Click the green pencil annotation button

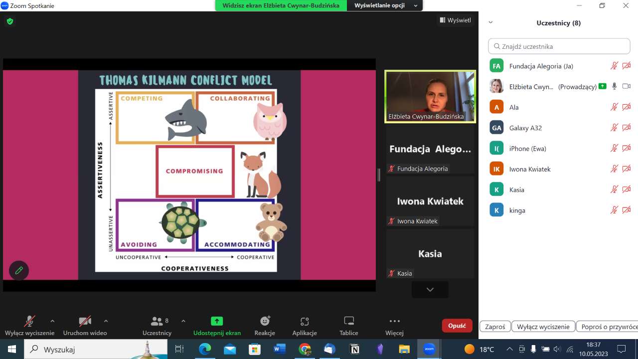click(19, 270)
